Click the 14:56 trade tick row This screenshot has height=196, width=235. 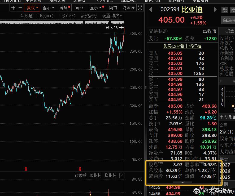point(182,194)
